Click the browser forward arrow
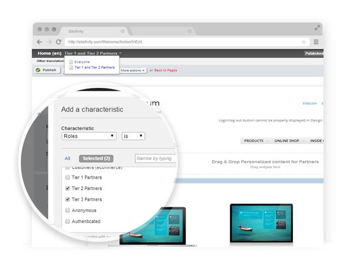The width and height of the screenshot is (351, 266). click(x=48, y=42)
